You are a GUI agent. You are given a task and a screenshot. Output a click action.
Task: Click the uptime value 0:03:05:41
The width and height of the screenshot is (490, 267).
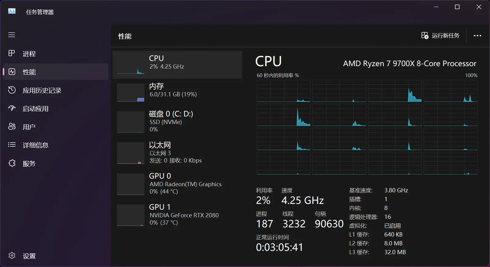(279, 247)
